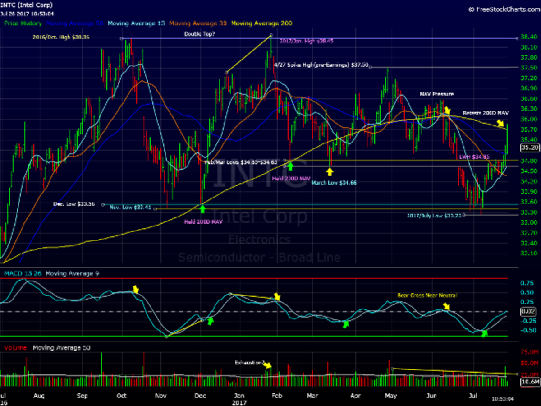Click the Feb/Mar Lows $34.85-$34.63 annotation
The width and height of the screenshot is (541, 406).
(x=241, y=161)
